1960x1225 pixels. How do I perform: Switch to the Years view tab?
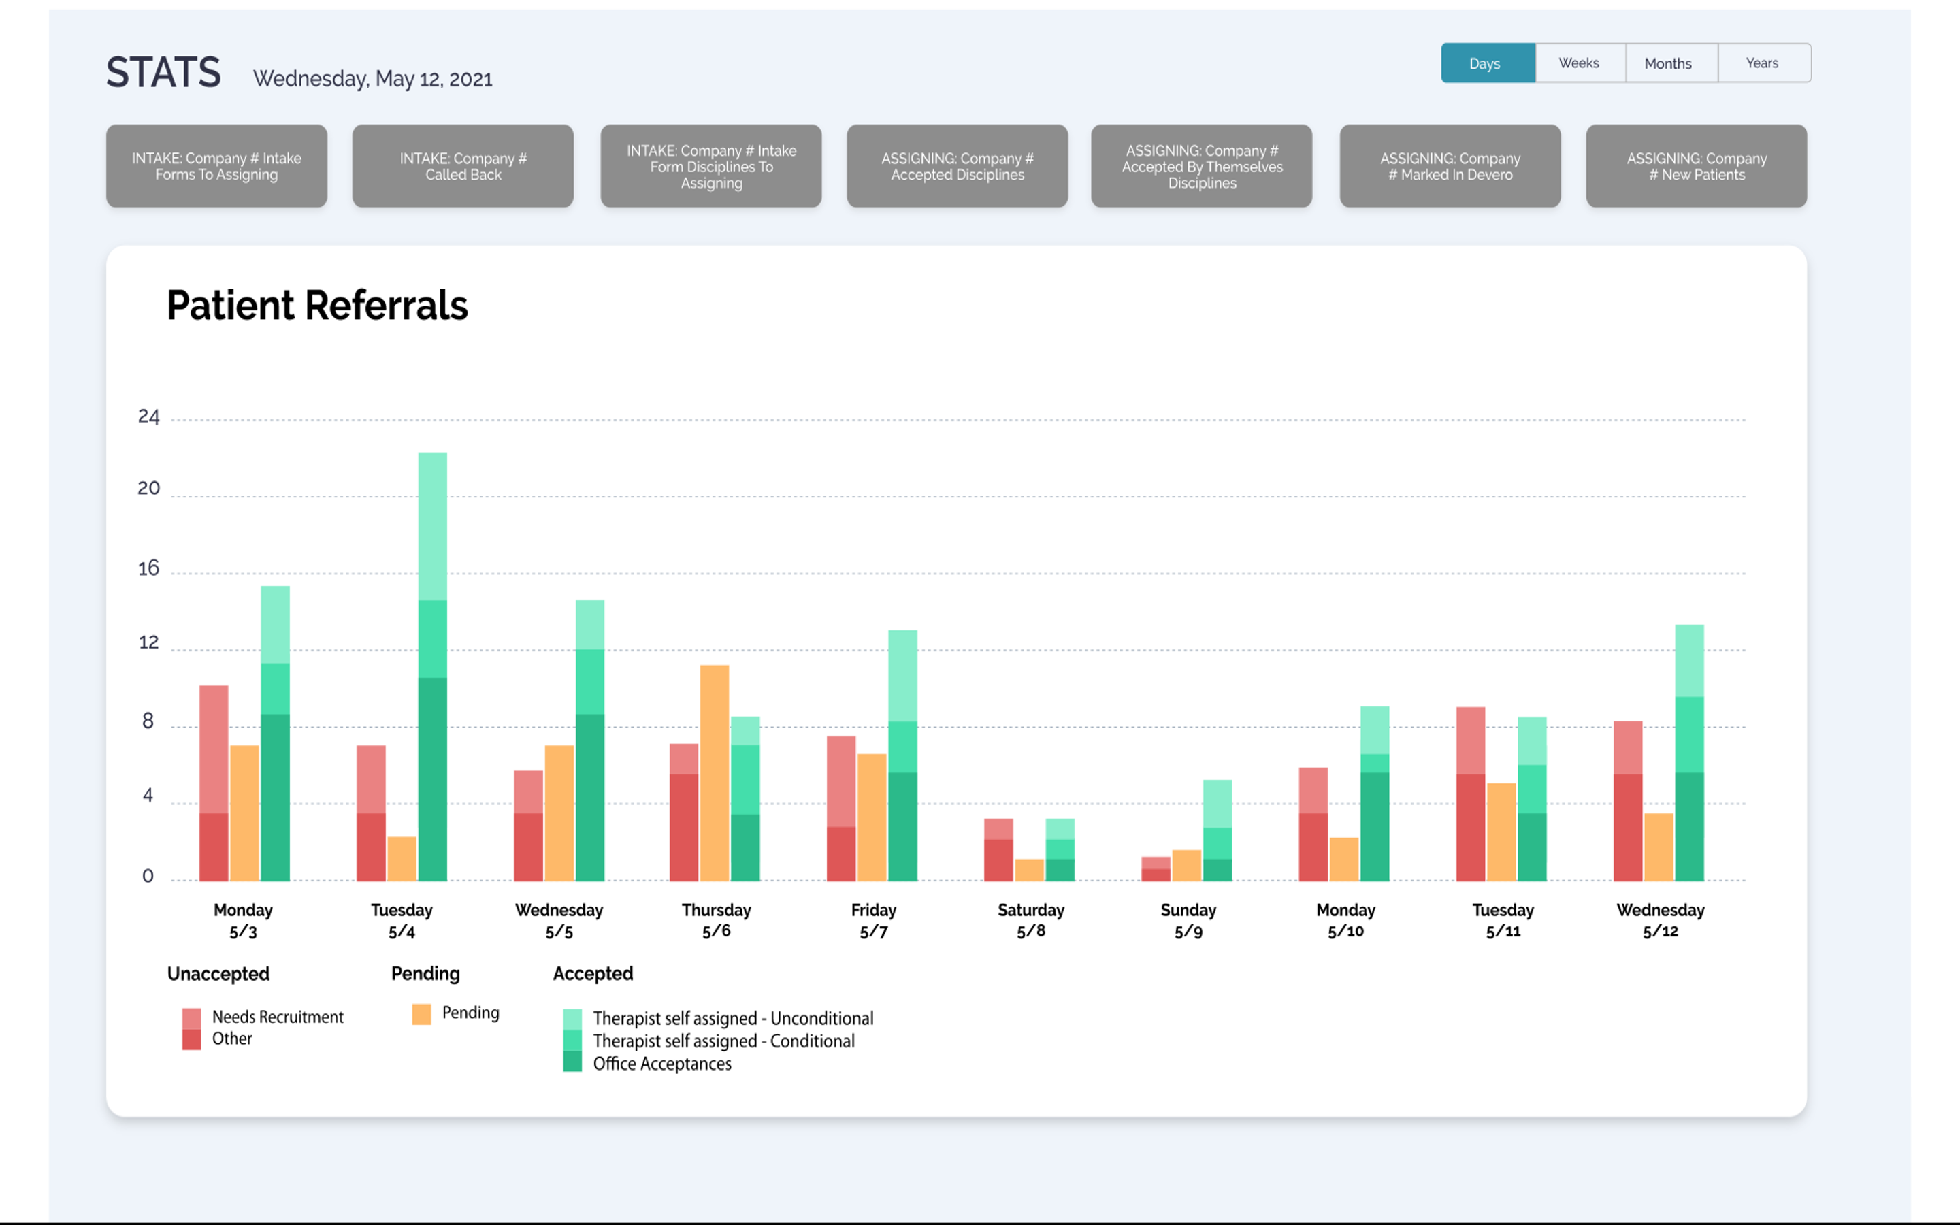(x=1763, y=63)
